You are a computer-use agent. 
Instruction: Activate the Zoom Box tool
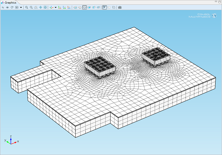pyautogui.click(x=36, y=8)
